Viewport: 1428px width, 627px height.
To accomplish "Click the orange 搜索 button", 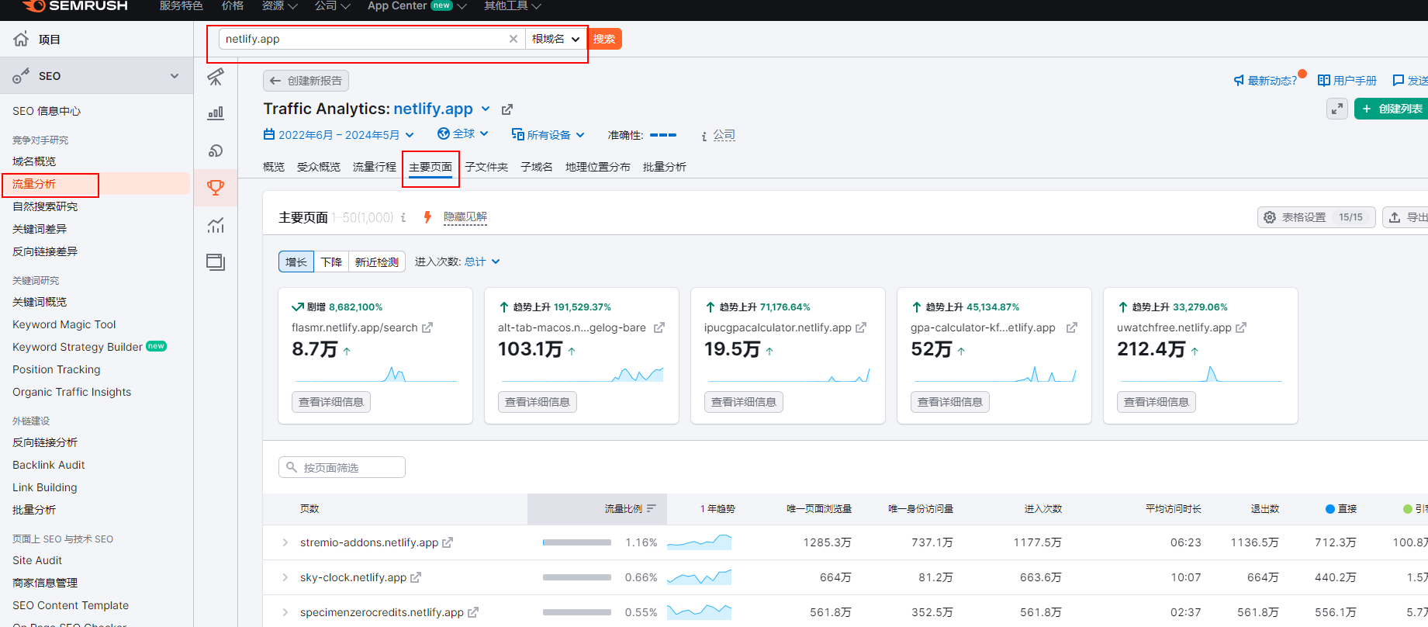I will click(x=604, y=39).
